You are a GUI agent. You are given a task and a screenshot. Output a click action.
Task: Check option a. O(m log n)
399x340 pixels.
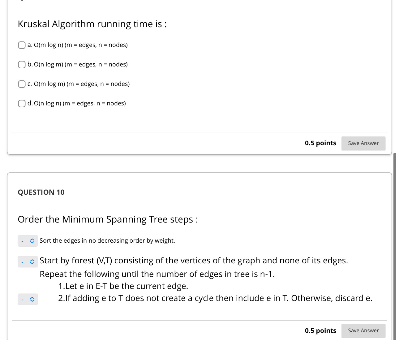[22, 45]
